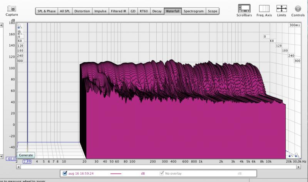
Task: Click the vertical scrollbar up arrow
Action: 1,25
